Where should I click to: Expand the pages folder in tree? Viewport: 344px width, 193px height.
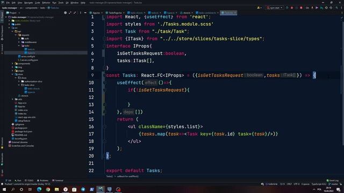tap(12, 71)
